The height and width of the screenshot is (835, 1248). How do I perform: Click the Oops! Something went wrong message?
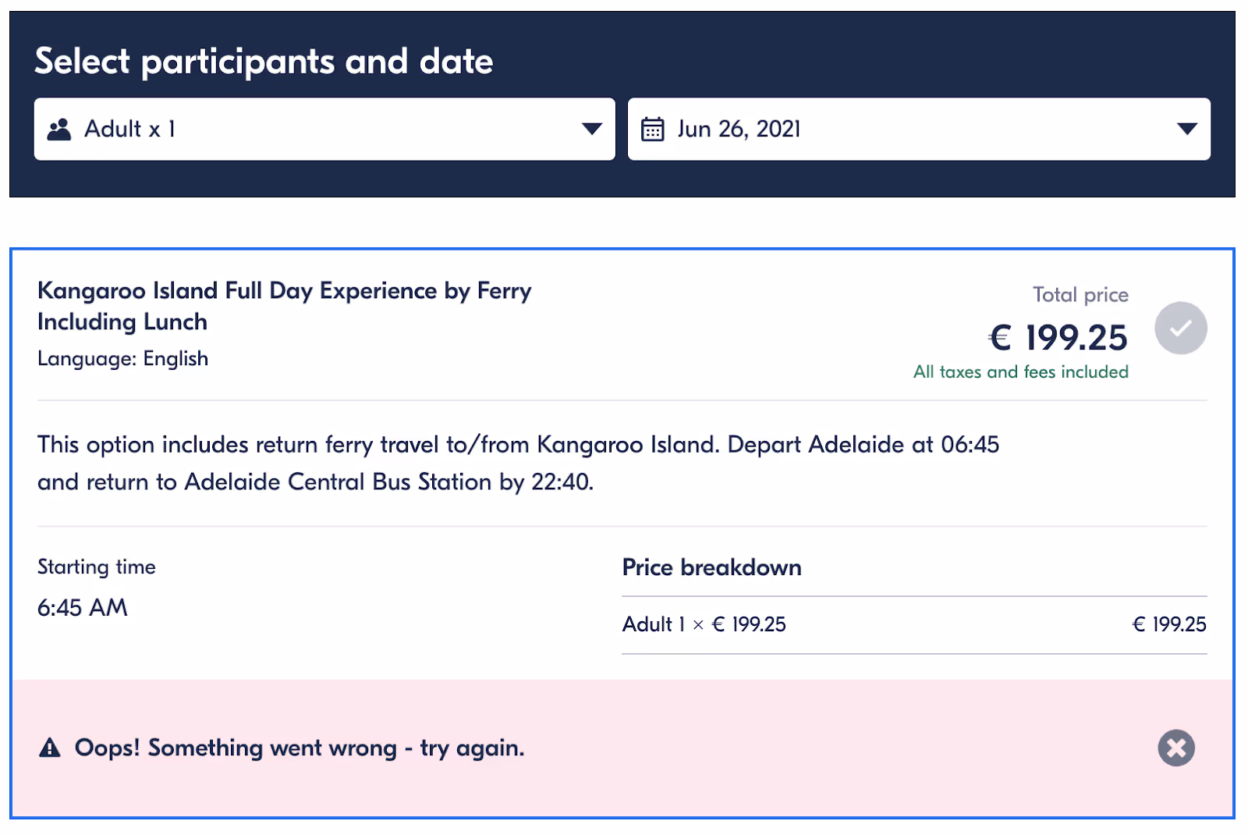click(300, 748)
